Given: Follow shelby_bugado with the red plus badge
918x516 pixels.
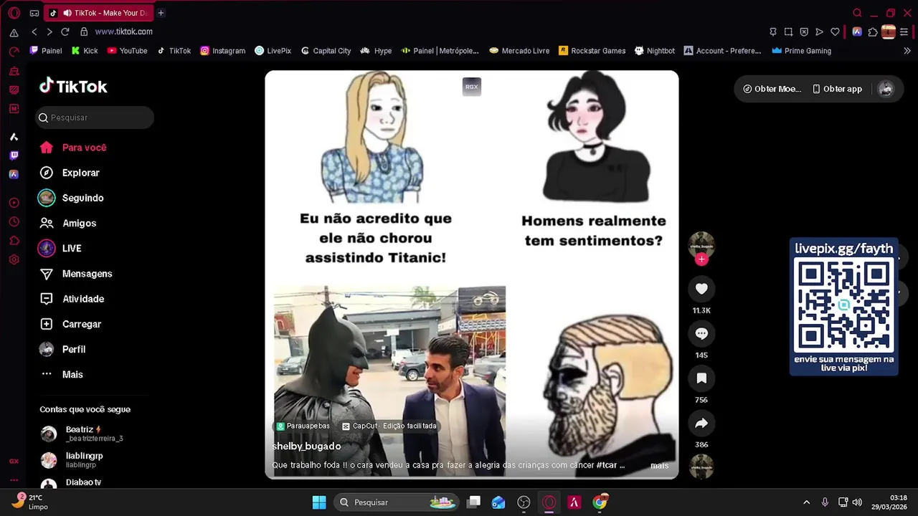Looking at the screenshot, I should 701,259.
